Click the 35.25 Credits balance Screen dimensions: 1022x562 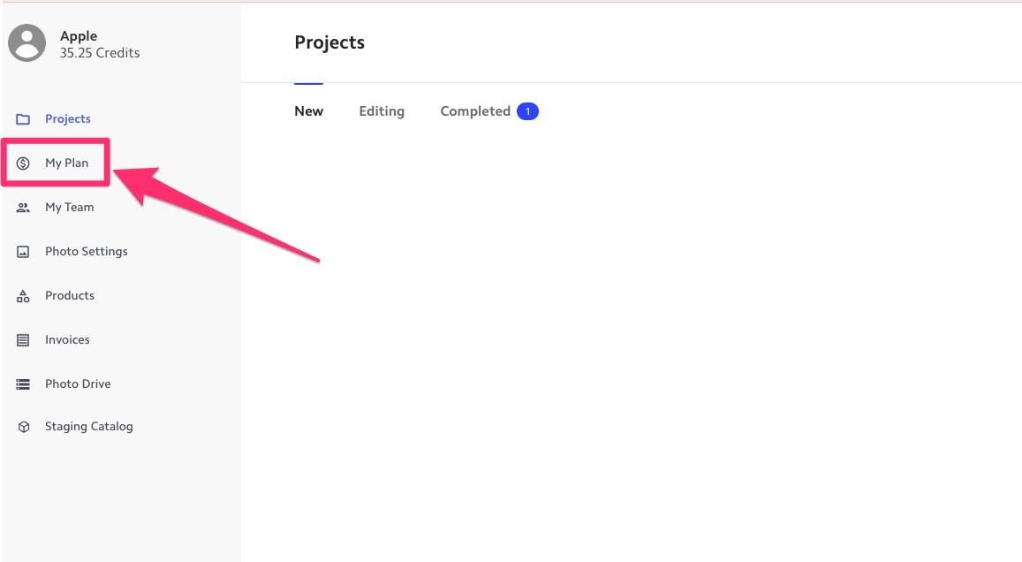(100, 53)
